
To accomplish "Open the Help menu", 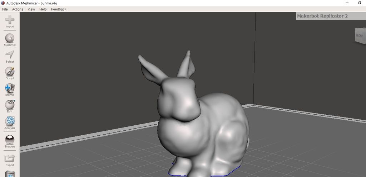I will [43, 9].
